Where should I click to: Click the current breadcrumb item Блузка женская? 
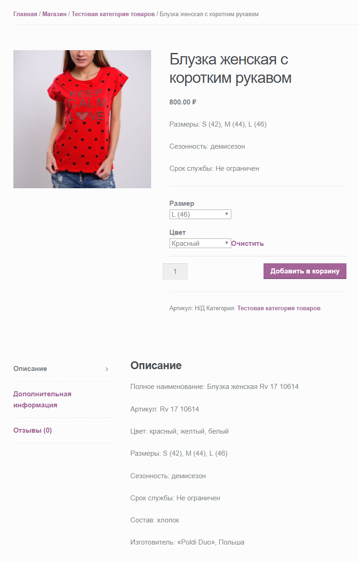click(x=209, y=14)
